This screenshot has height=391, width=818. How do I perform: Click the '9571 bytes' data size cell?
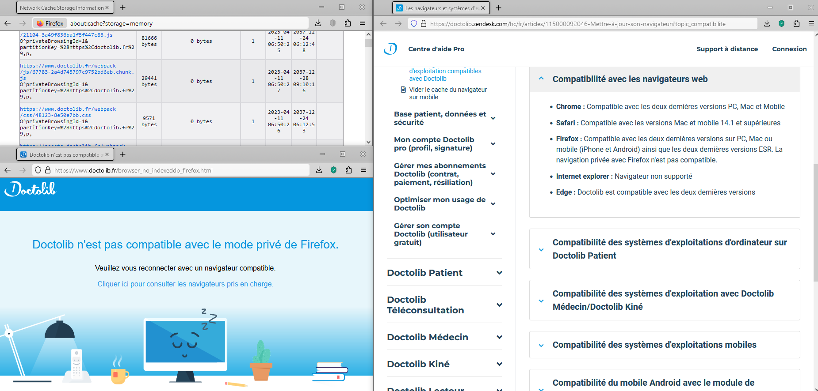pyautogui.click(x=149, y=121)
